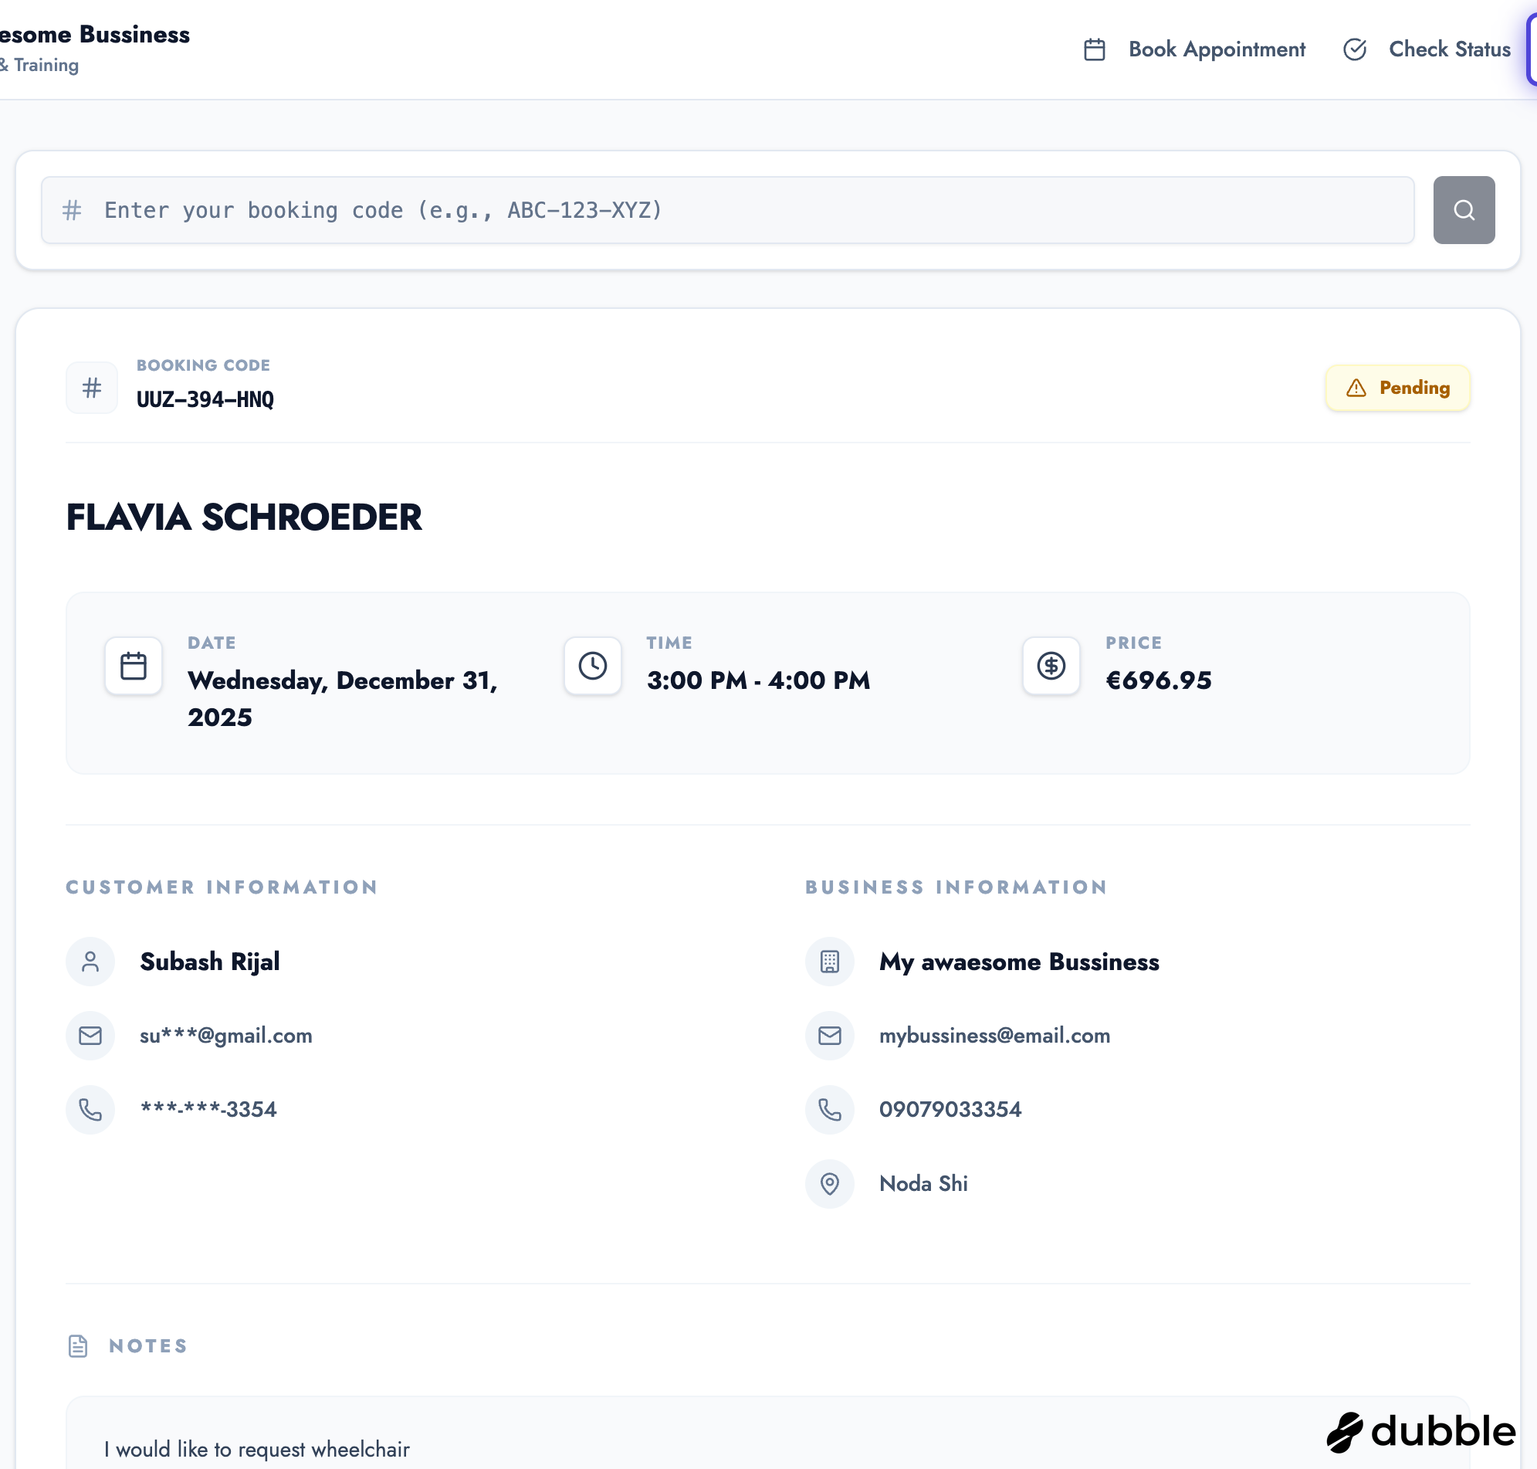Click the search magnifier icon
Viewport: 1537px width, 1469px height.
(1463, 210)
